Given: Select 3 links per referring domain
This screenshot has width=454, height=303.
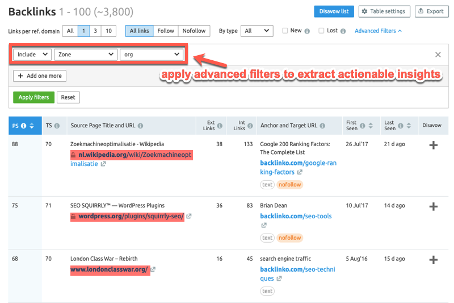Looking at the screenshot, I should [x=95, y=31].
